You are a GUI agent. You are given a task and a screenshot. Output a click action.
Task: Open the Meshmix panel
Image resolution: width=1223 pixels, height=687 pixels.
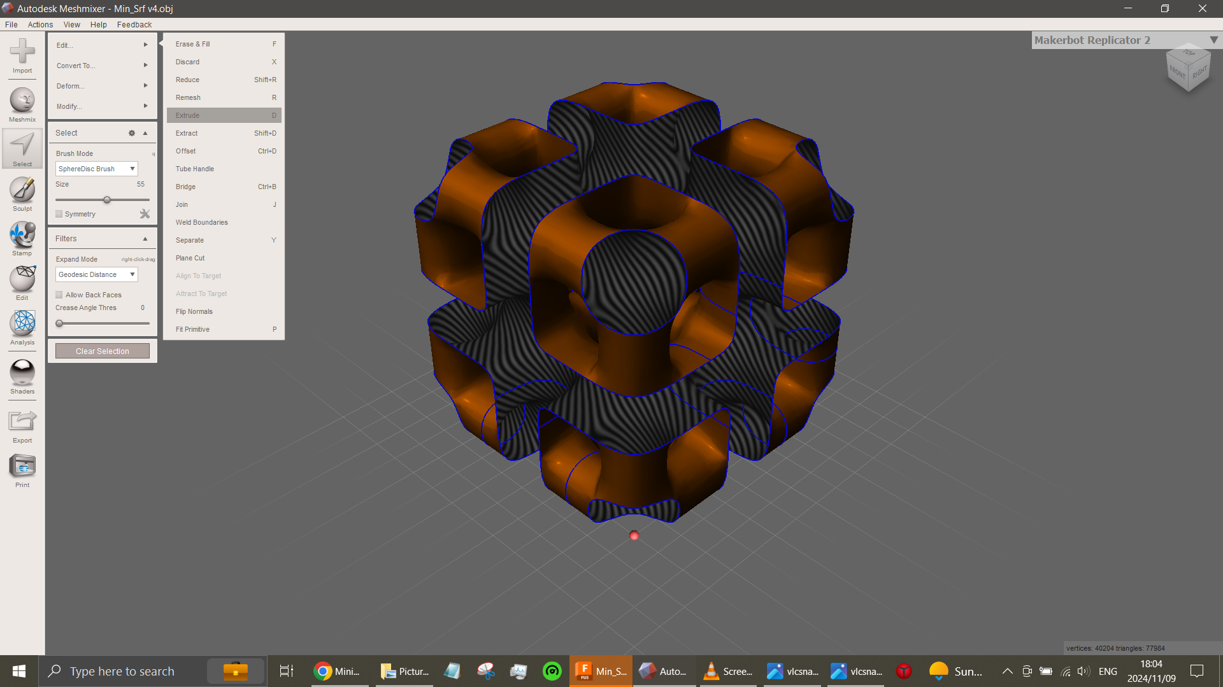pos(22,104)
